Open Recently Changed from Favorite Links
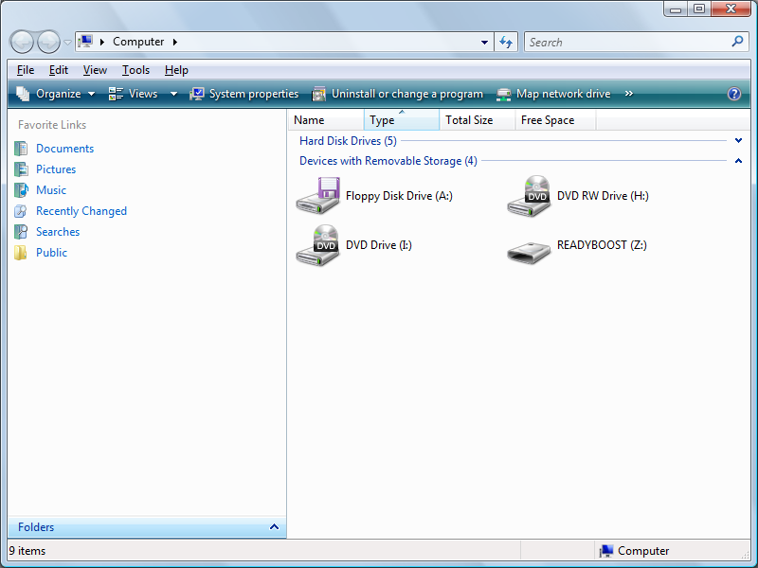 [x=81, y=210]
